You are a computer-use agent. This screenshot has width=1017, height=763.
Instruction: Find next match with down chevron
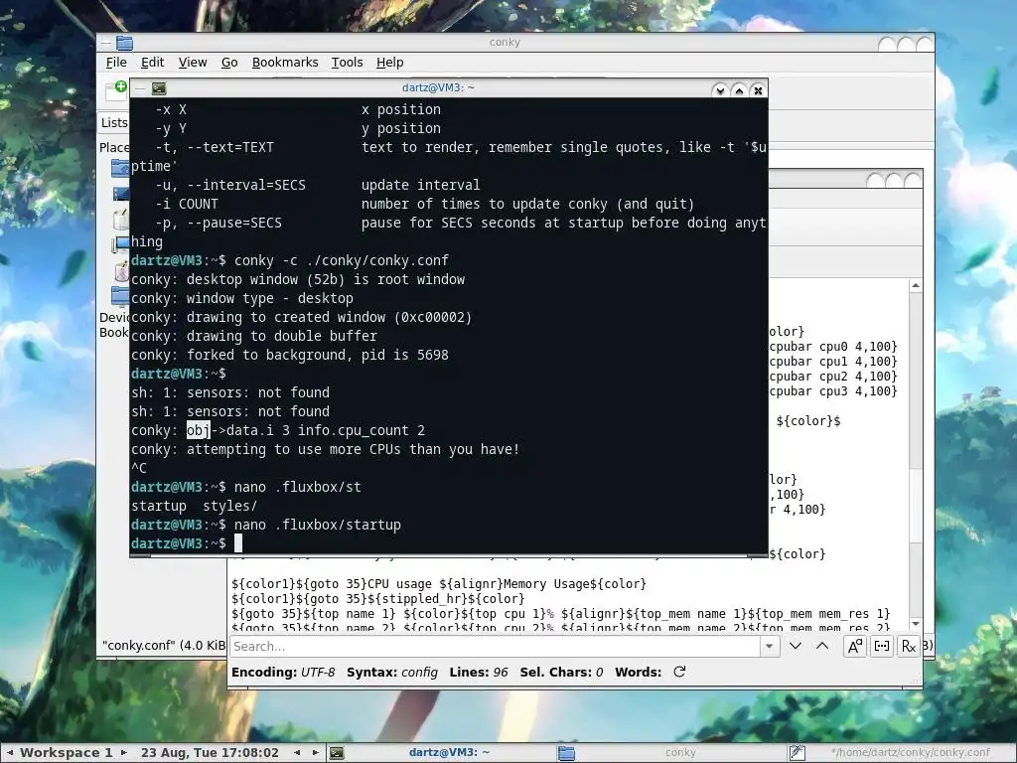796,646
